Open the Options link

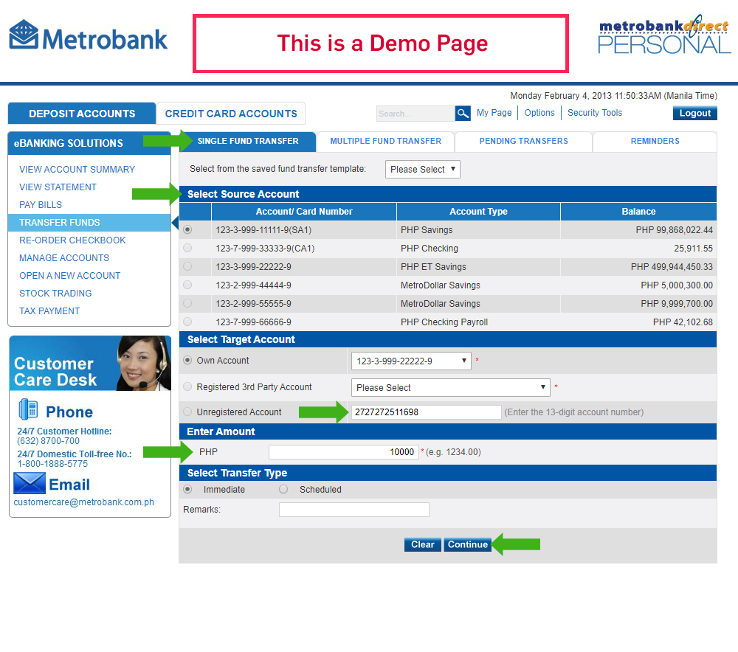[539, 113]
